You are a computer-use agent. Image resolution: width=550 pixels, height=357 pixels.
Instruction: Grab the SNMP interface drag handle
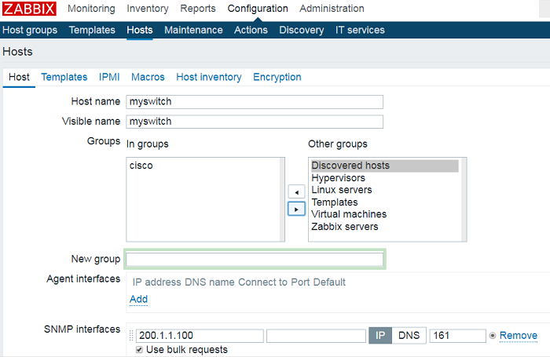[x=131, y=336]
